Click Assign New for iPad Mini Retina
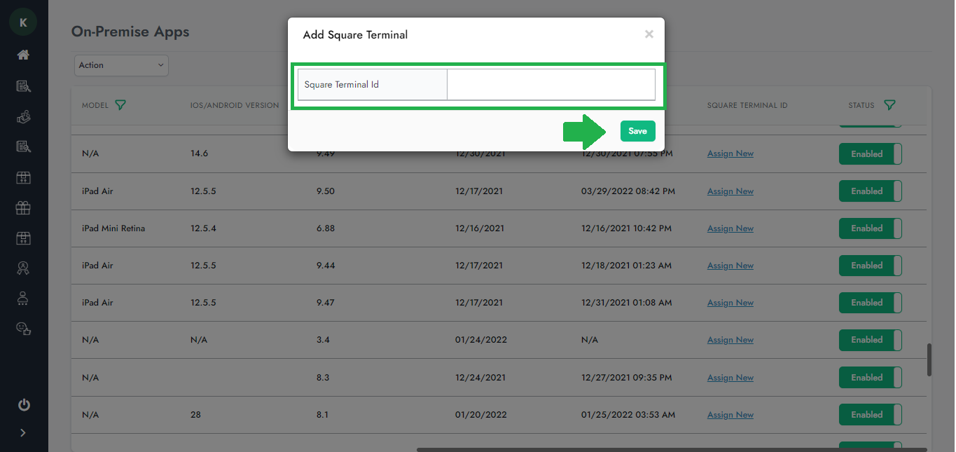The width and height of the screenshot is (956, 452). [730, 228]
